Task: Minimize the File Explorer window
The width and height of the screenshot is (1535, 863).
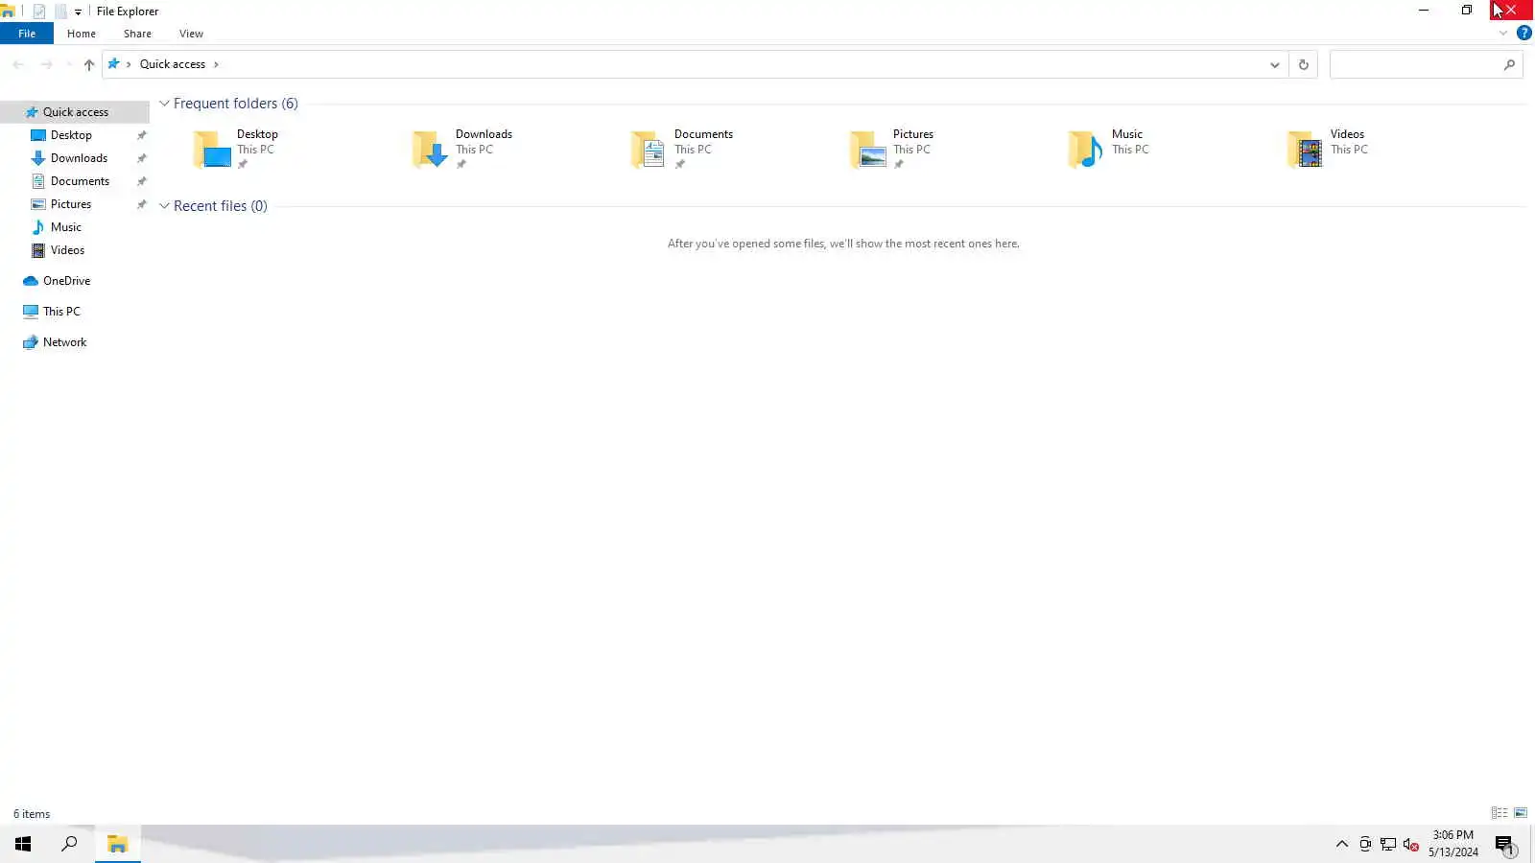Action: coord(1424,11)
